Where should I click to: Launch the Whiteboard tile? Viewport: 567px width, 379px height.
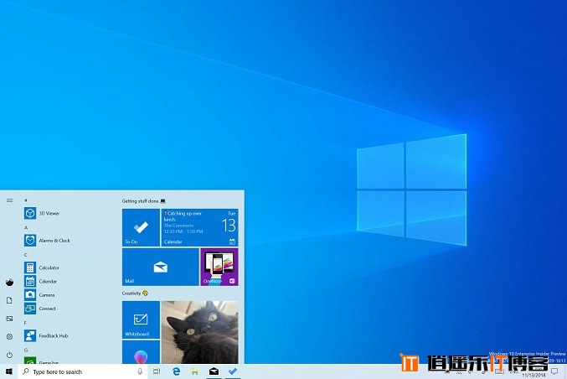coord(141,320)
